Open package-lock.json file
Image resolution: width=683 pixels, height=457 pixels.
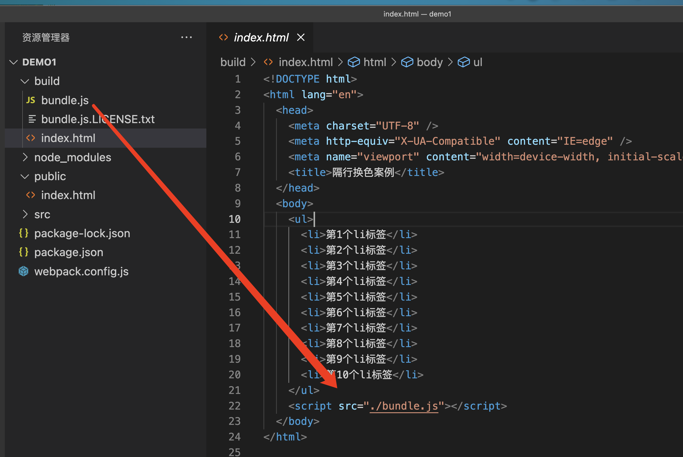82,233
